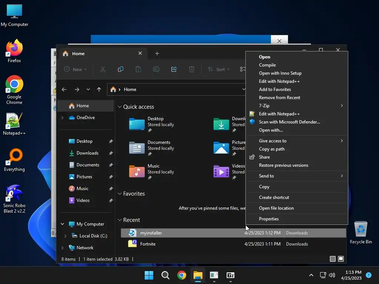This screenshot has width=379, height=284.
Task: Click the Chrome taskbar icon
Action: point(181,275)
